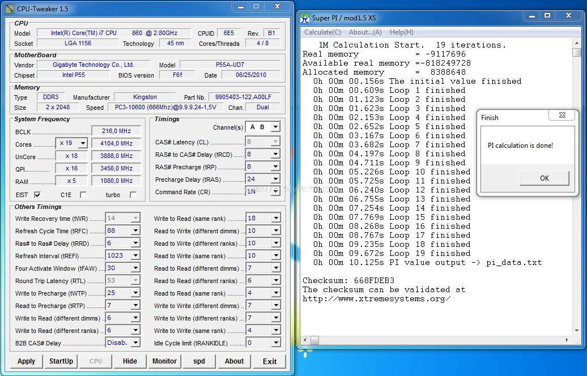
Task: Click the Super PI vertical scrollbar up arrow
Action: pos(577,44)
